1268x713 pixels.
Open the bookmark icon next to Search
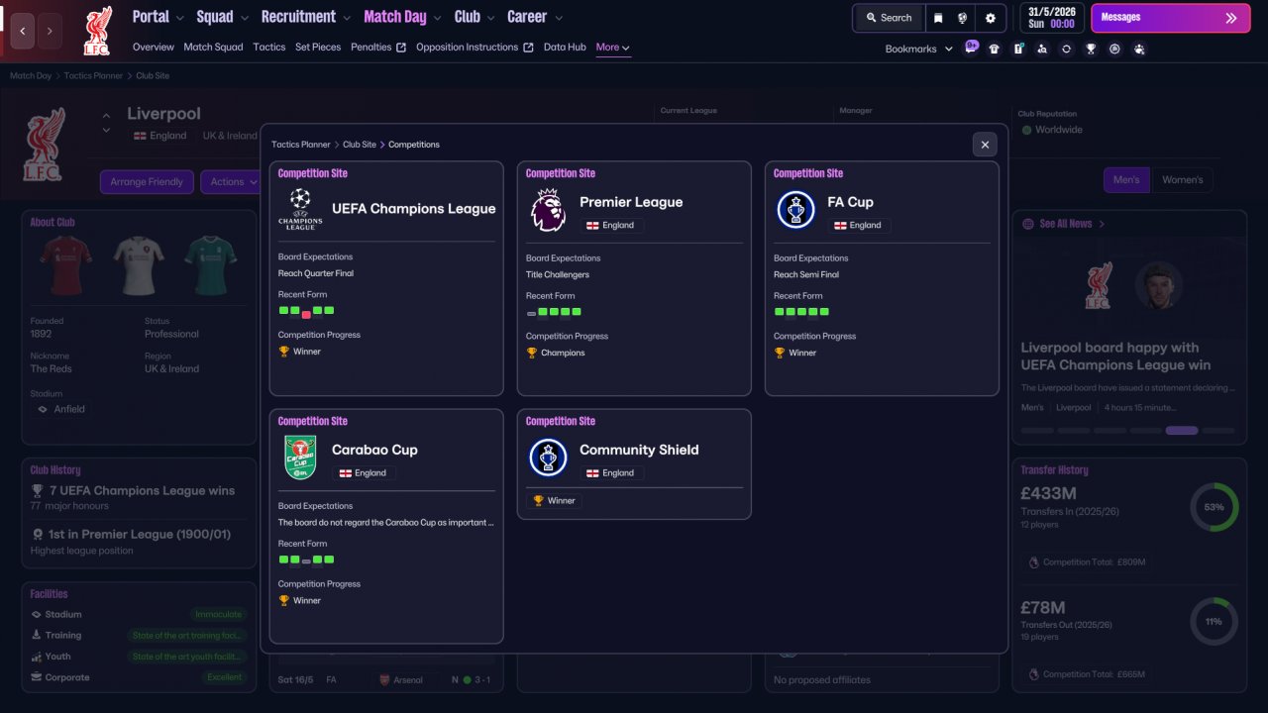tap(938, 18)
